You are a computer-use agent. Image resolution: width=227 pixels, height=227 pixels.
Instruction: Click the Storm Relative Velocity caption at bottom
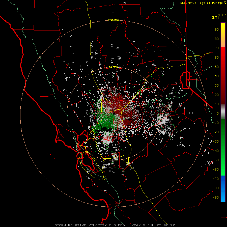[x=115, y=225]
